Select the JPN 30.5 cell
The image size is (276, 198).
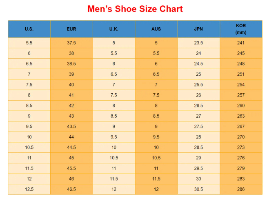[x=198, y=189]
